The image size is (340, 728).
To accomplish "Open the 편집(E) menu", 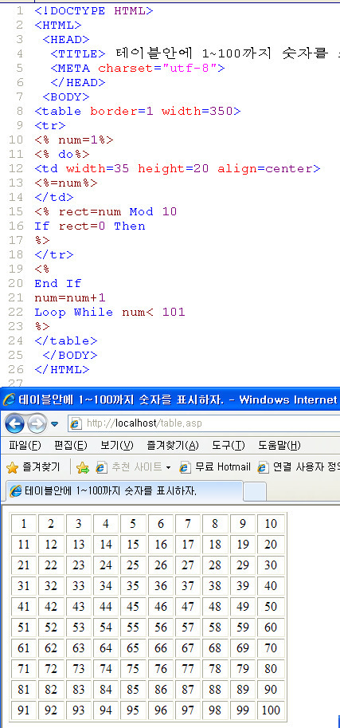I will pyautogui.click(x=71, y=447).
